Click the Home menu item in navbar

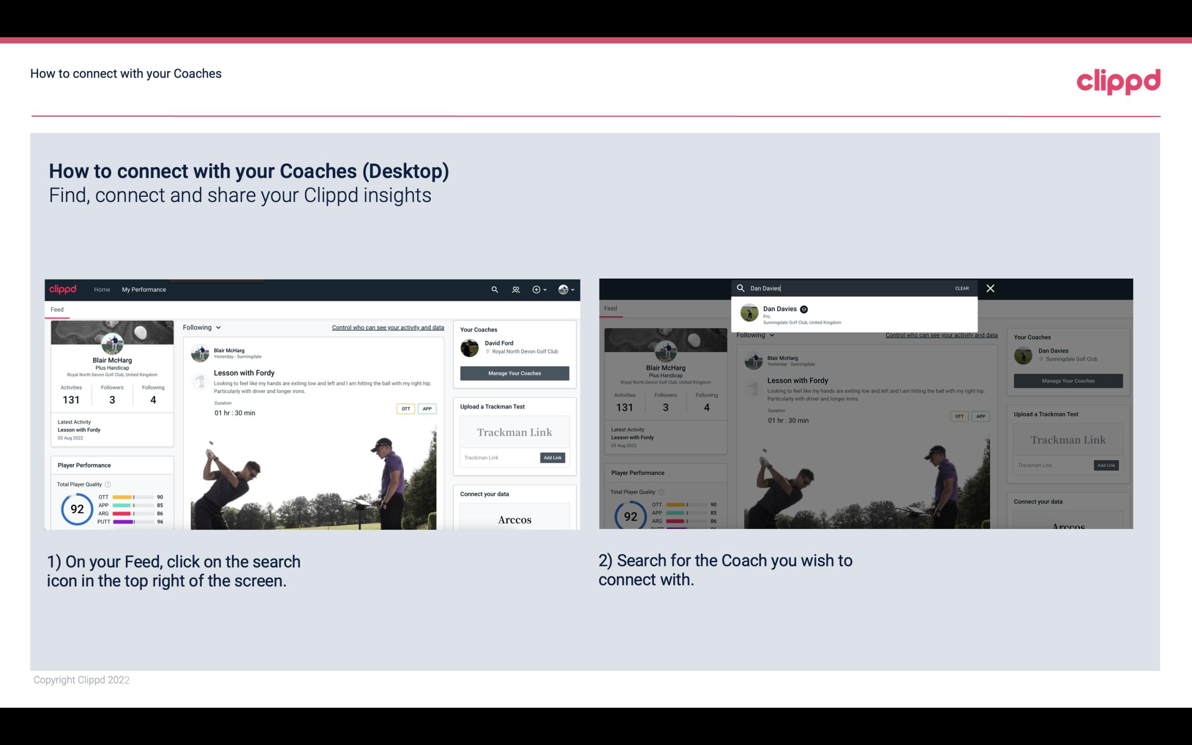tap(102, 289)
